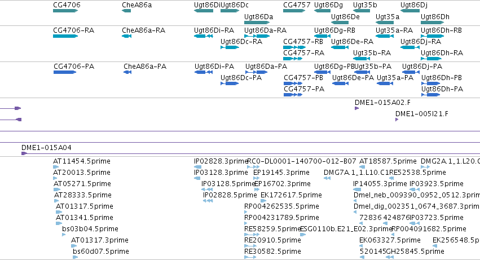Select EST AT01341.5prime
This screenshot has width=480, height=260.
pyautogui.click(x=59, y=223)
